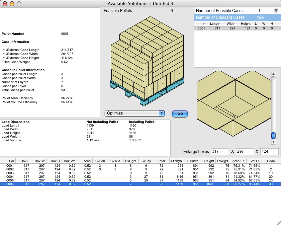Sort by the Vol Ef. column header
The image size is (281, 225).
[x=254, y=161]
